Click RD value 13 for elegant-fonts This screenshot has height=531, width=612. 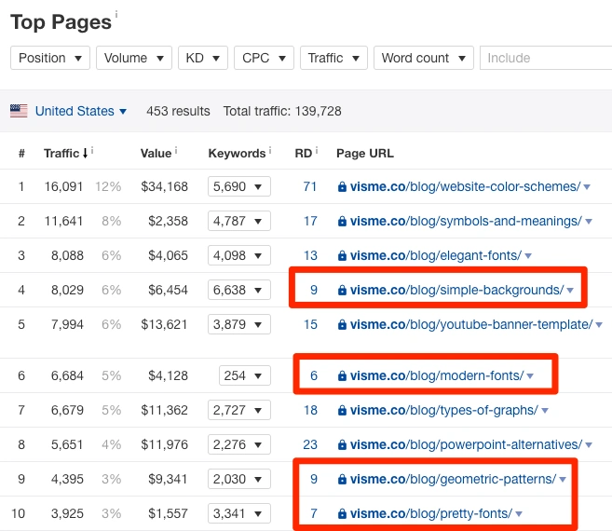(310, 255)
